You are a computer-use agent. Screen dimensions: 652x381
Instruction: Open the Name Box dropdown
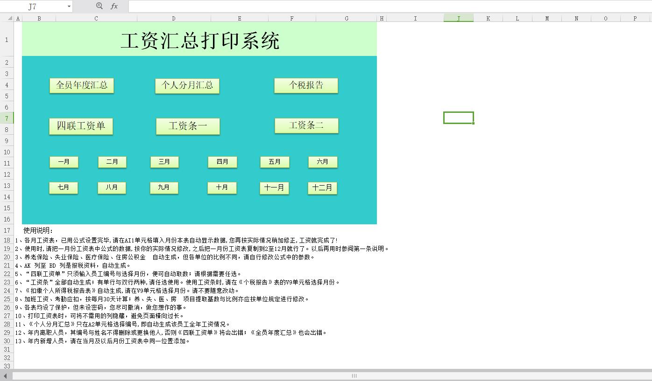click(x=68, y=7)
